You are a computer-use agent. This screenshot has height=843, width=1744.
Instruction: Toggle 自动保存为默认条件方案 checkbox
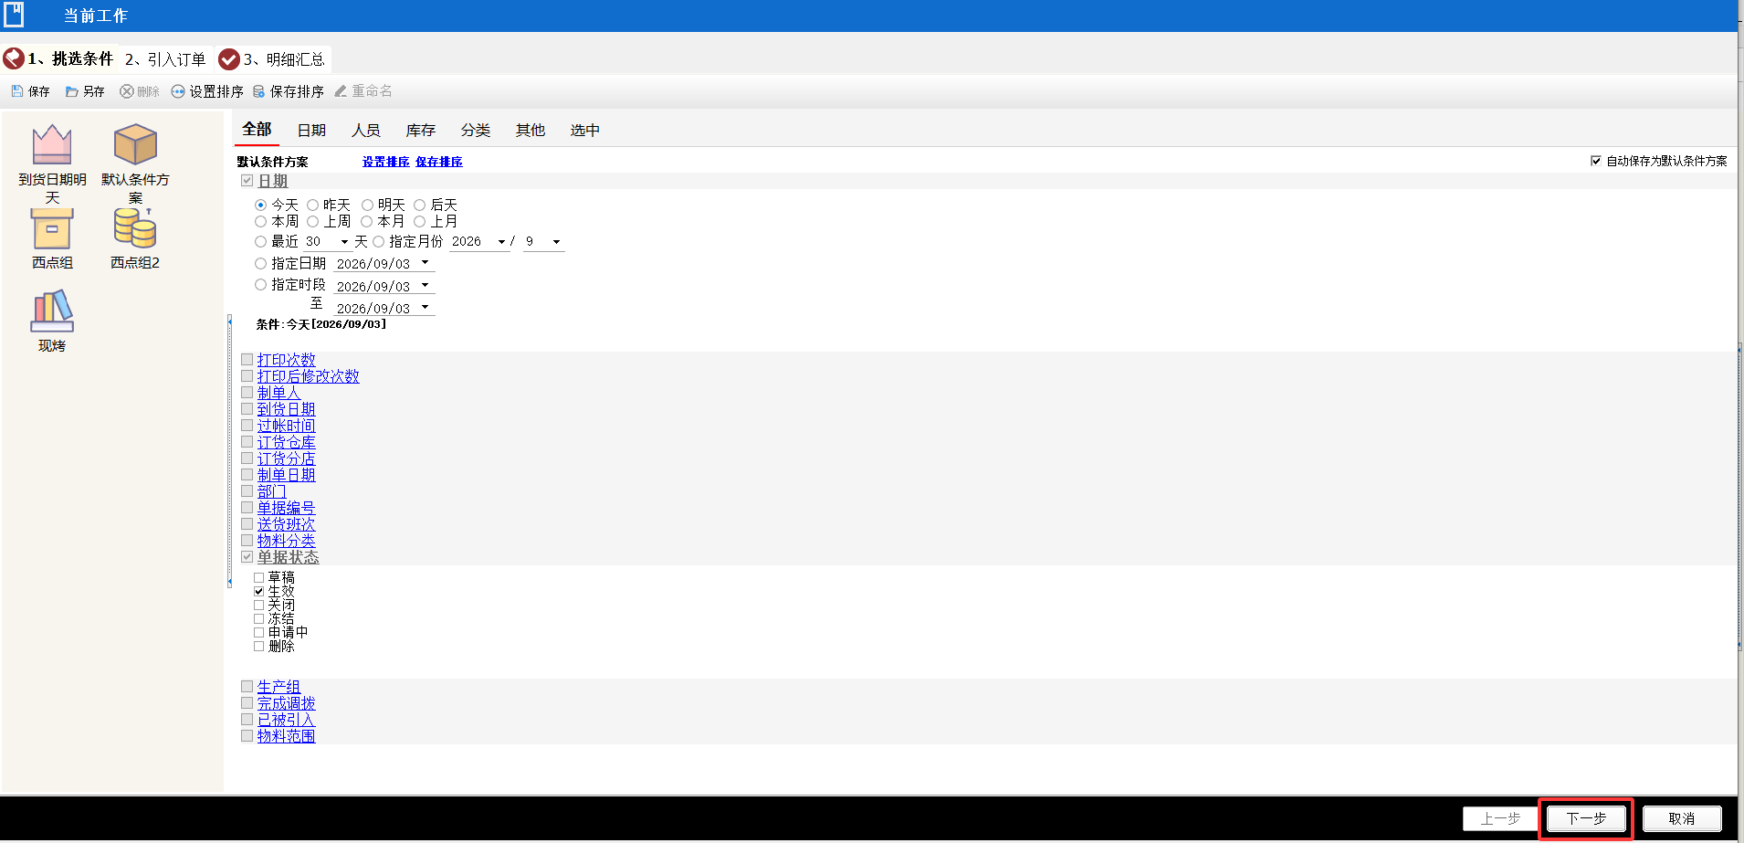1596,161
